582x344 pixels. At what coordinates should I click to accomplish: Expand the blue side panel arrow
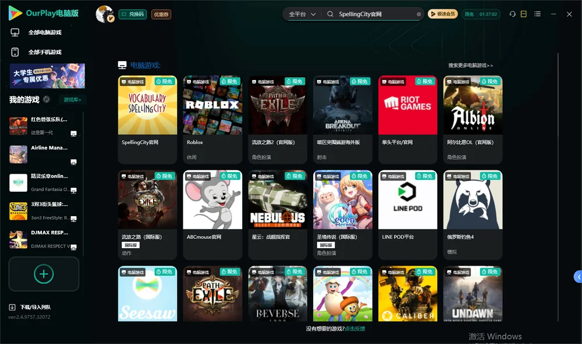pyautogui.click(x=578, y=277)
